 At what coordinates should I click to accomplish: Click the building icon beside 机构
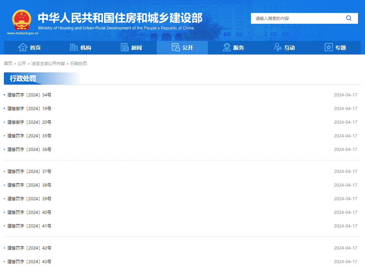pos(74,48)
